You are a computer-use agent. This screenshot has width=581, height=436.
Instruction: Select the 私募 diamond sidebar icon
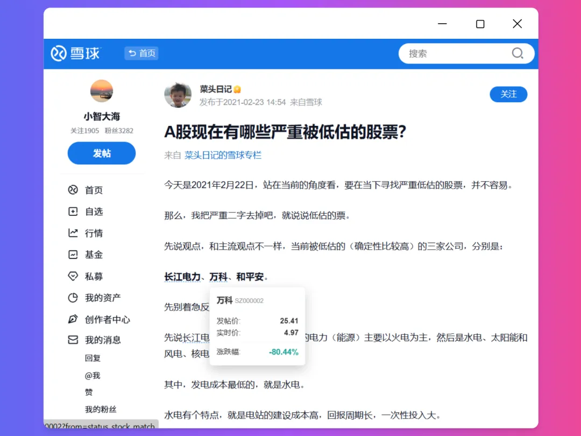tap(73, 276)
